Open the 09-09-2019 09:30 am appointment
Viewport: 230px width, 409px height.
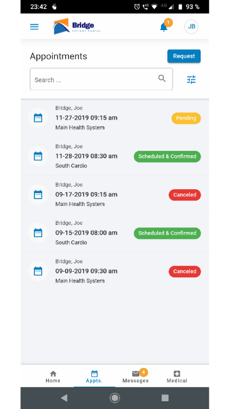[x=115, y=271]
